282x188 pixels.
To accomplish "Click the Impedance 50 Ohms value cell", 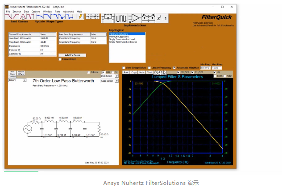I will pyautogui.click(x=48, y=46).
